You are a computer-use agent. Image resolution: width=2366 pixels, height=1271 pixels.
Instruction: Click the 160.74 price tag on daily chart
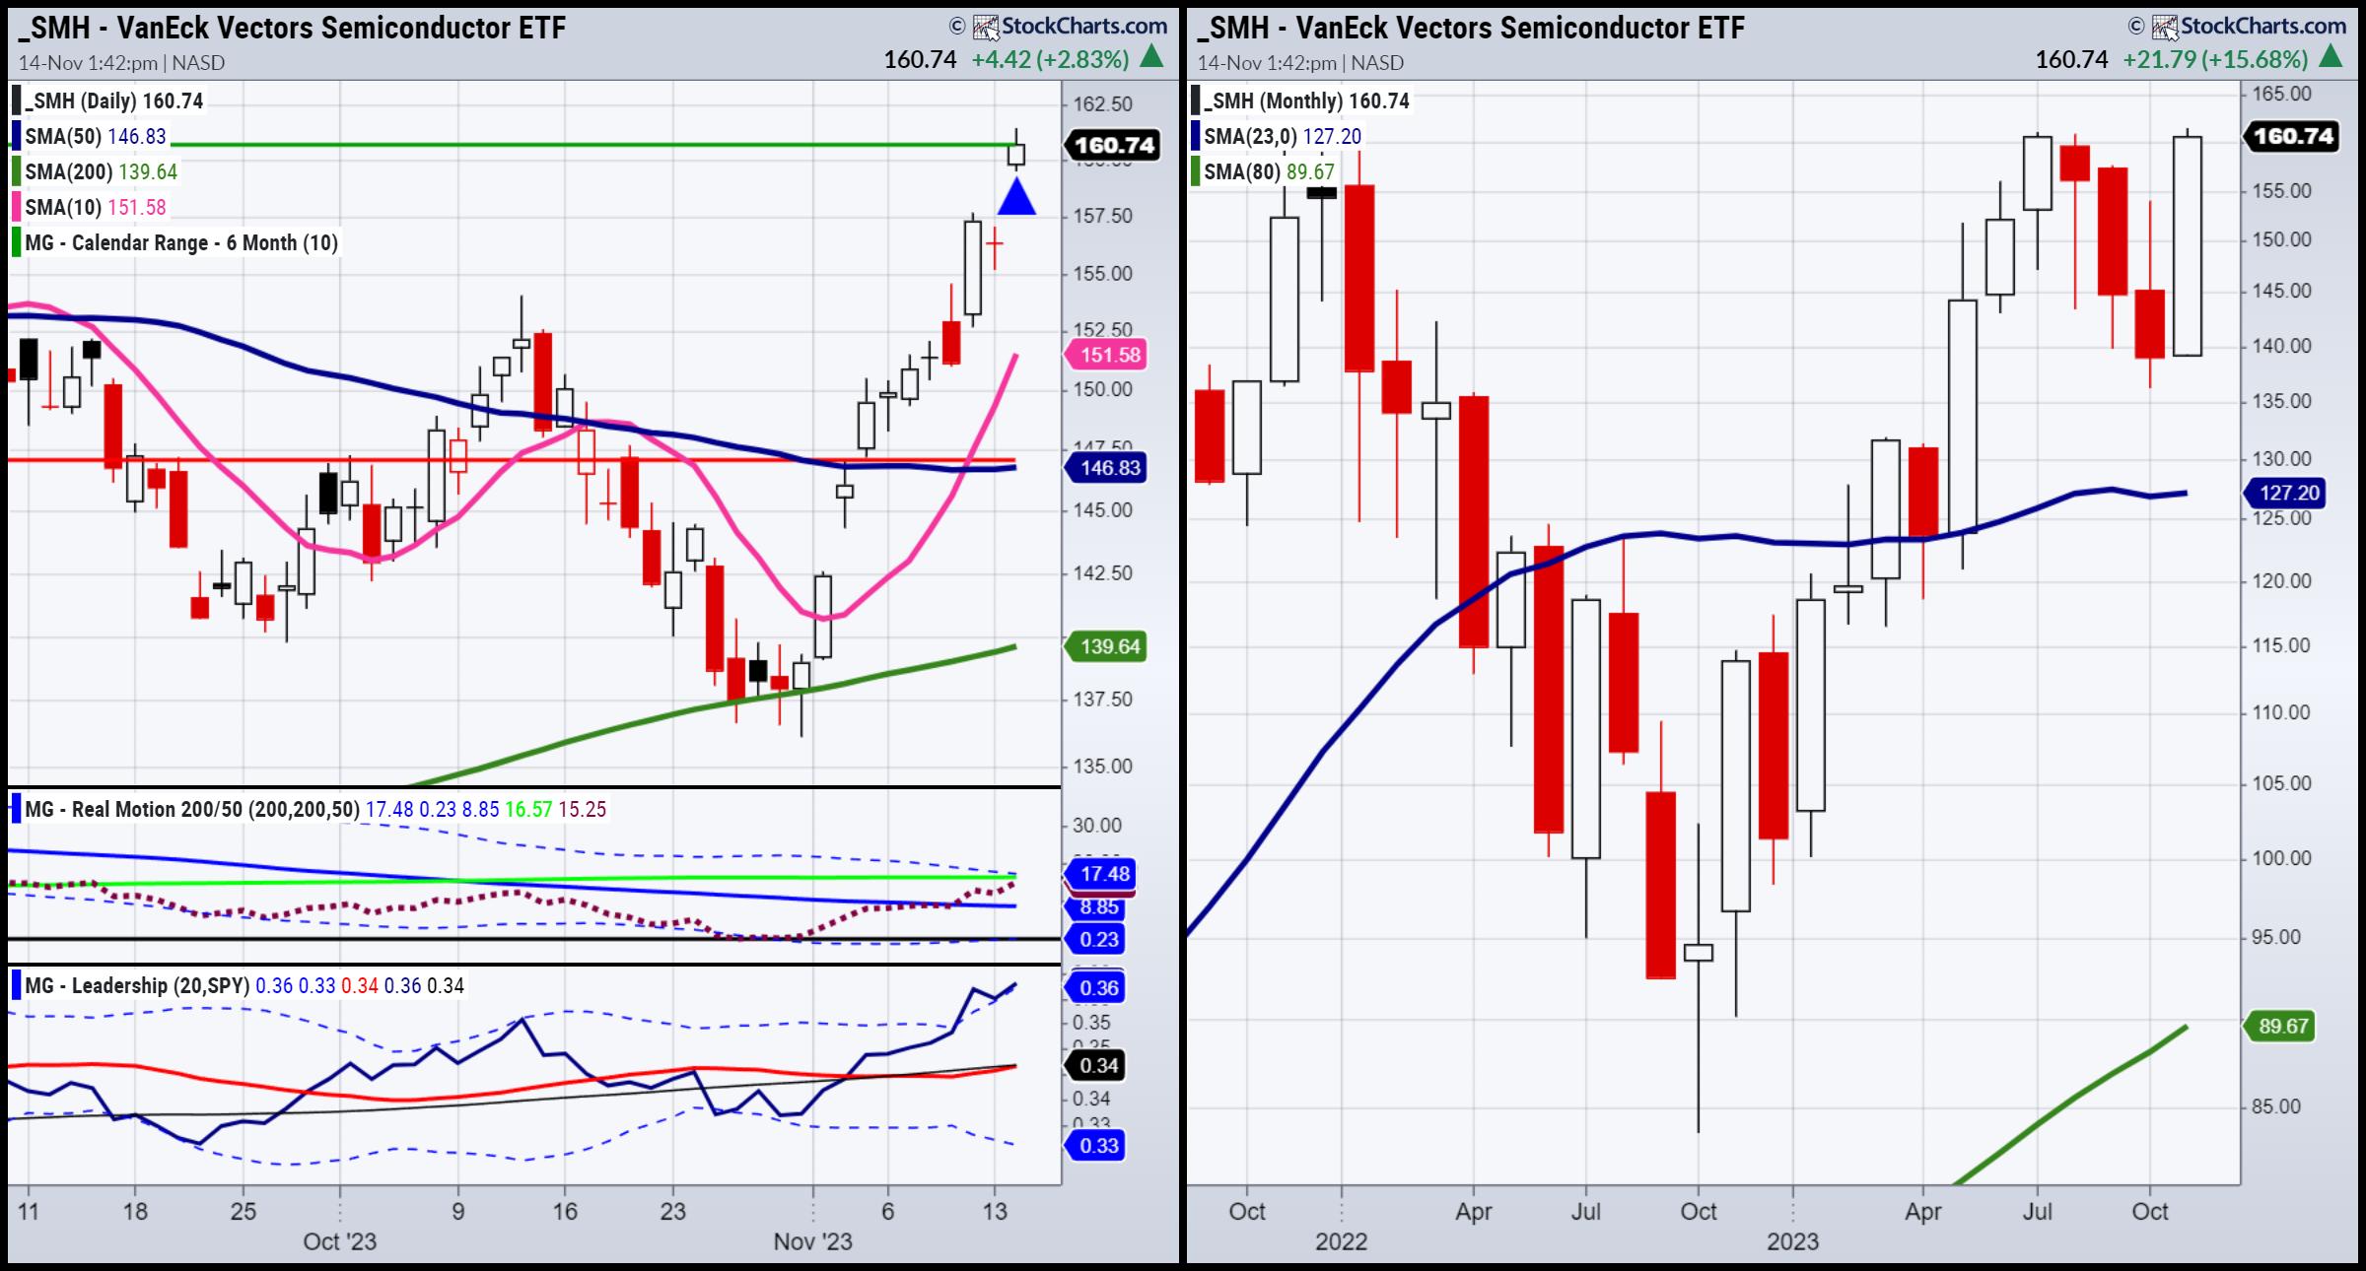[1113, 145]
